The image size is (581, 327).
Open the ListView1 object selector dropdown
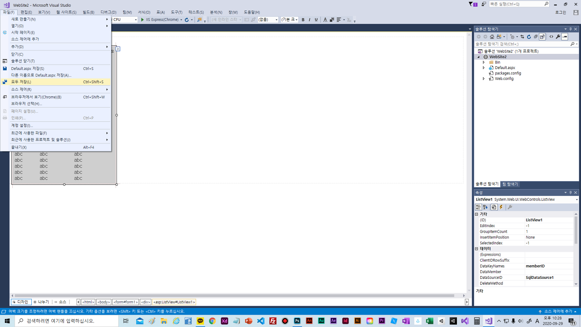576,199
